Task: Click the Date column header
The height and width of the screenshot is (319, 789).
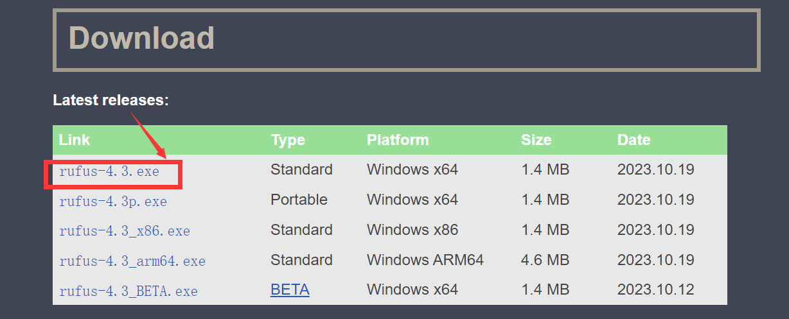Action: [x=634, y=140]
